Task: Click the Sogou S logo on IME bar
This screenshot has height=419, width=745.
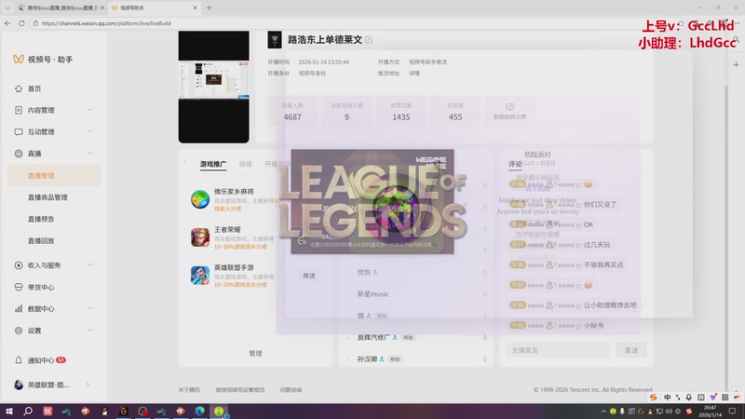Action: (x=654, y=398)
